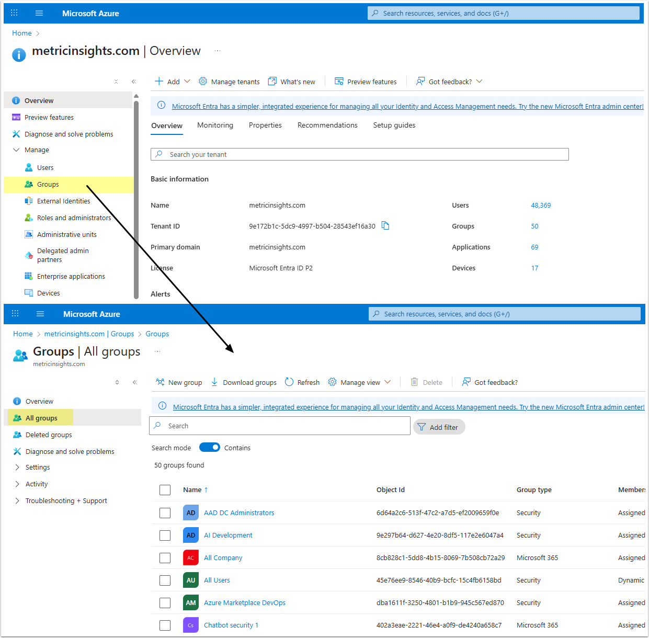This screenshot has height=638, width=649.
Task: Click the Preview features toolbar icon
Action: coord(339,82)
